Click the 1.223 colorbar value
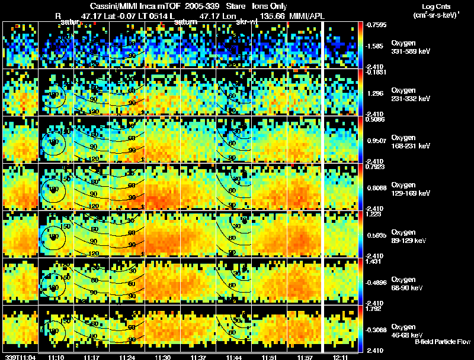Viewport: 474px width, 360px height. (373, 214)
